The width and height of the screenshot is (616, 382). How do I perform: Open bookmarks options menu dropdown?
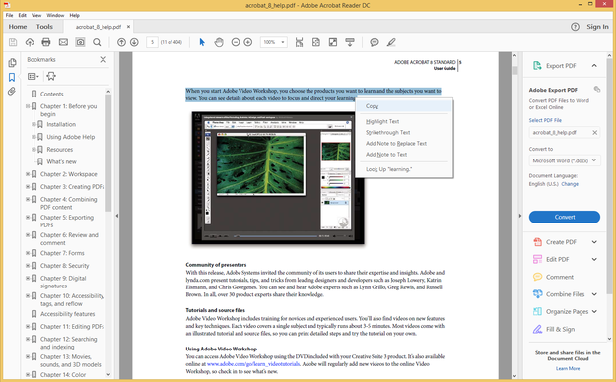tap(34, 76)
